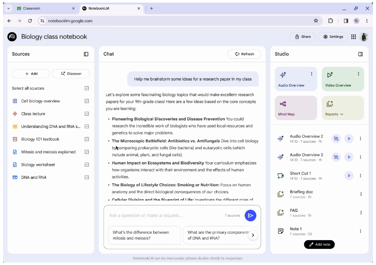Expand the Reports dropdown in Studio

point(334,114)
